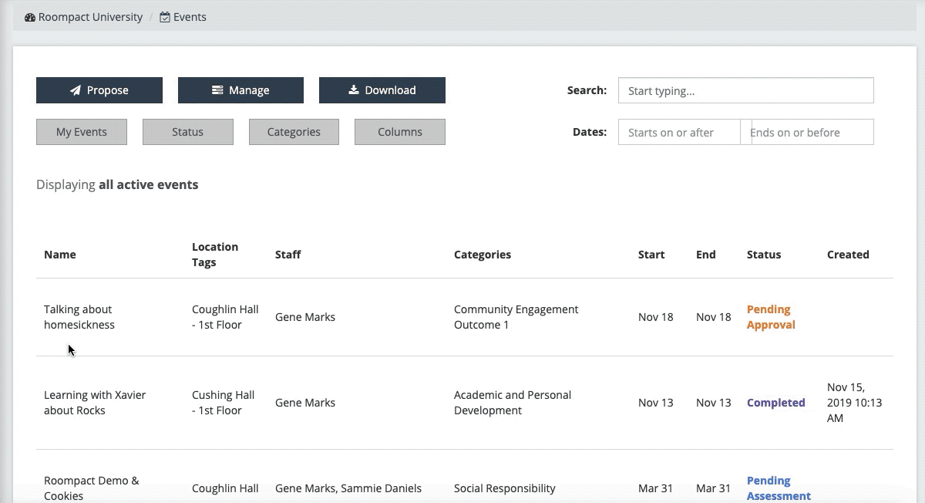Click the list icon on Manage button
925x503 pixels.
[217, 90]
